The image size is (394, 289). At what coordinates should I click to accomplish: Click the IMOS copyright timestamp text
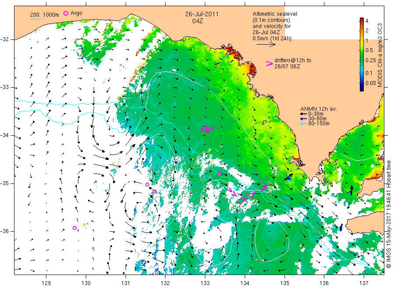tap(388, 215)
